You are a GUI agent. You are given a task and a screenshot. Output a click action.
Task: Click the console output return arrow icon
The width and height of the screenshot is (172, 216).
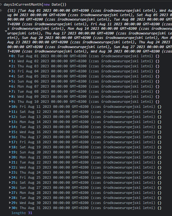tap(1, 10)
